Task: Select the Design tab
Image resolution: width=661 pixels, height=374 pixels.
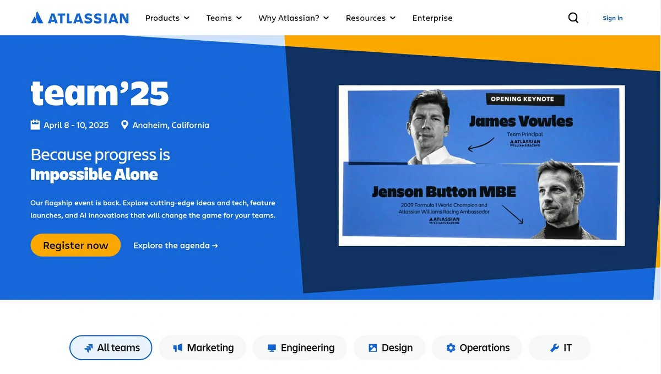Action: [389, 348]
